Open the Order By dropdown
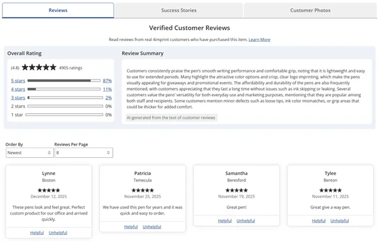379x242 pixels. tap(30, 153)
